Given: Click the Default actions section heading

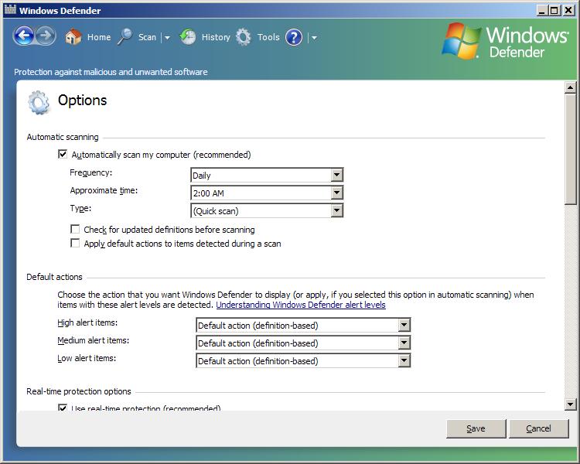Looking at the screenshot, I should click(x=54, y=277).
